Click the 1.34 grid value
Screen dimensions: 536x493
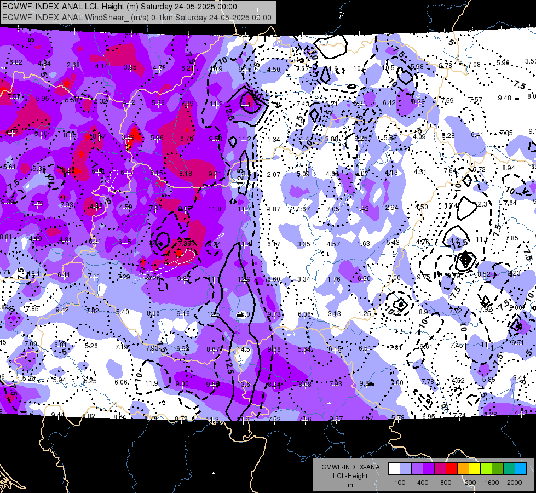pos(274,139)
